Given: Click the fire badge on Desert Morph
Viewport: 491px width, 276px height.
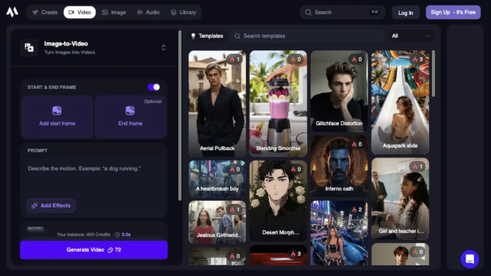Looking at the screenshot, I should (x=296, y=169).
